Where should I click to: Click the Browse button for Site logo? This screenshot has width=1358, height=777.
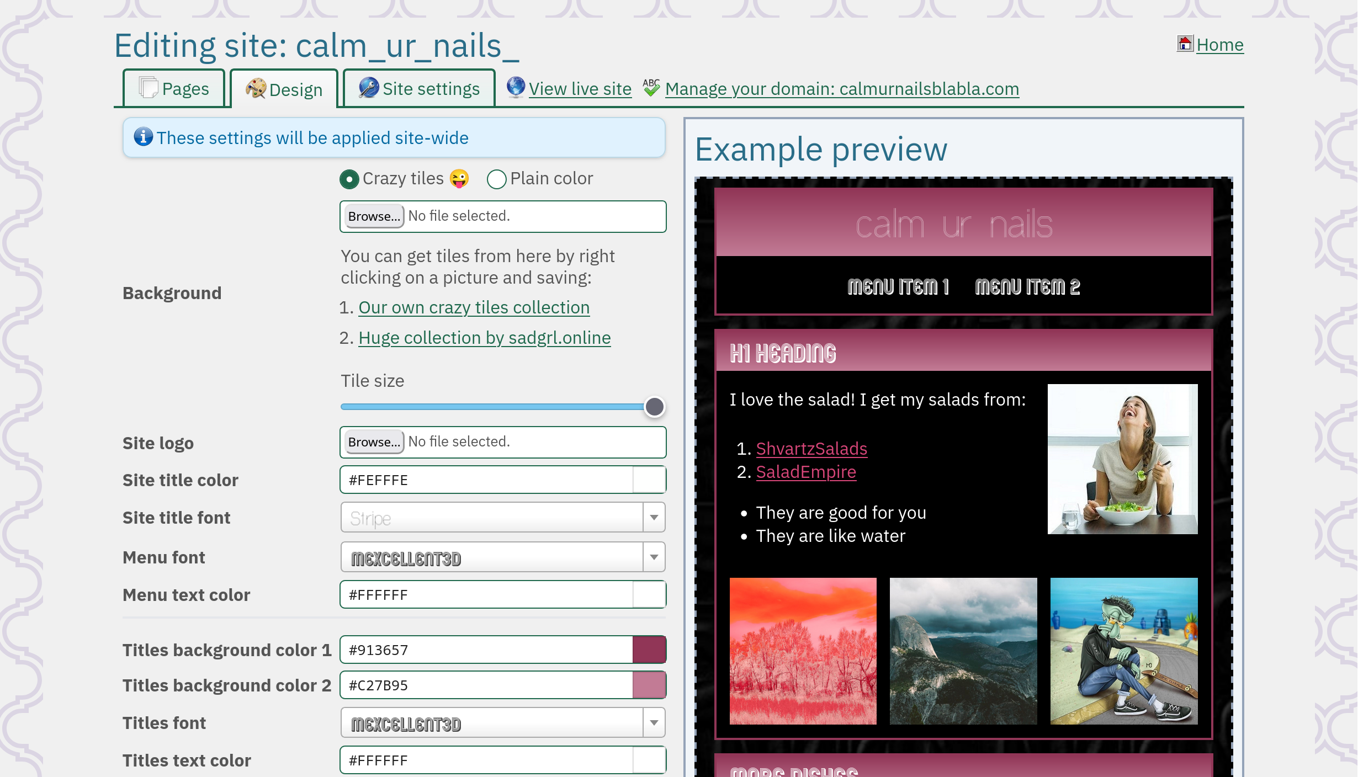tap(373, 441)
